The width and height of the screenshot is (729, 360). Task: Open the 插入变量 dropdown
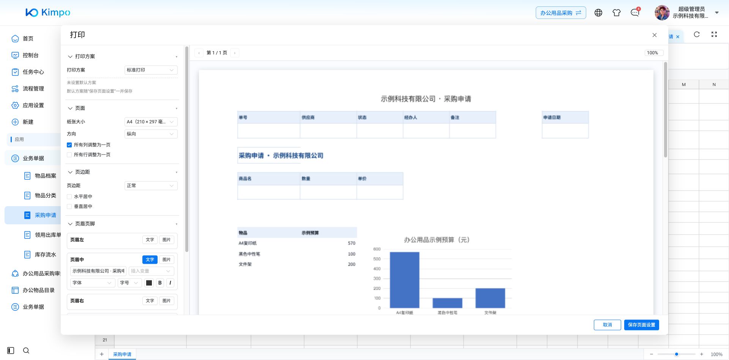point(151,271)
